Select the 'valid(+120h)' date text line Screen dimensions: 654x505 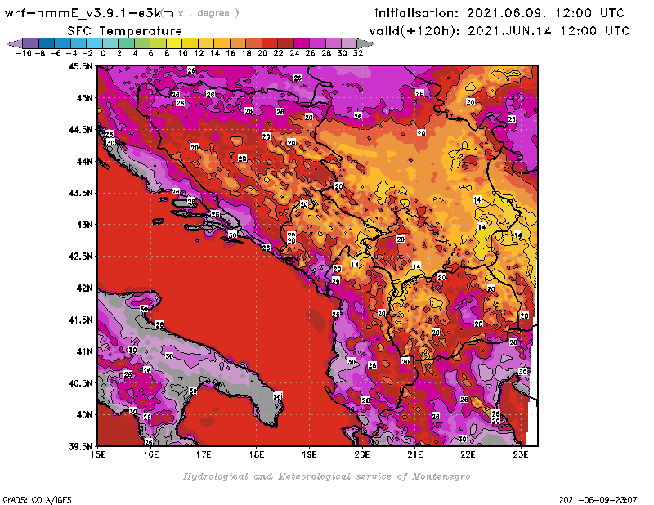pyautogui.click(x=499, y=31)
